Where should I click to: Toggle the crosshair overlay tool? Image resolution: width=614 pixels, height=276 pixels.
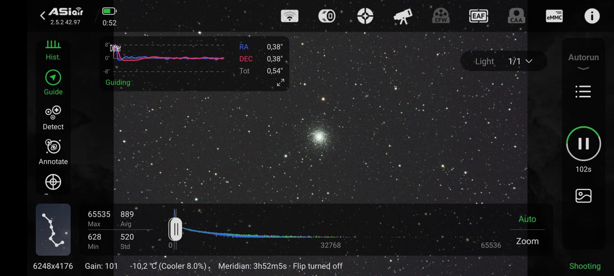coord(53,182)
